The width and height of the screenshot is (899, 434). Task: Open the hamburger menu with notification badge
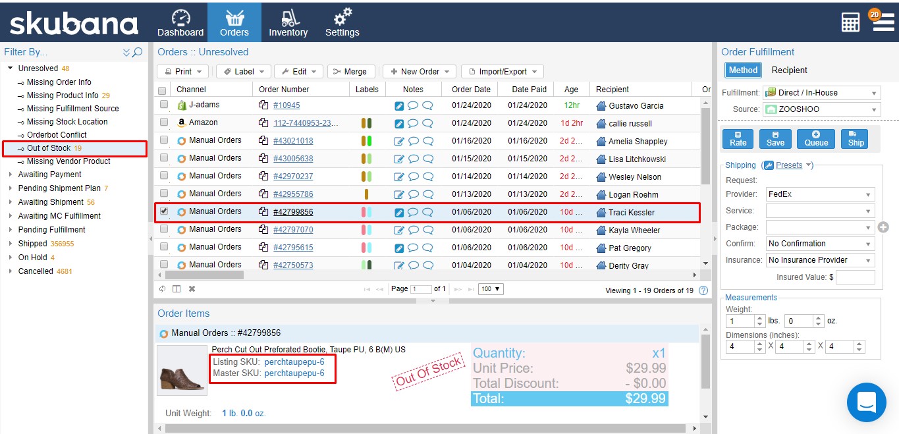(883, 22)
